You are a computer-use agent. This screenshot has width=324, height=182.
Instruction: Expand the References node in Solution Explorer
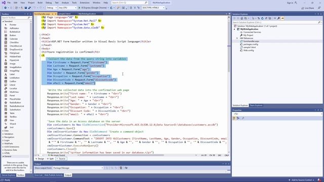237,38
